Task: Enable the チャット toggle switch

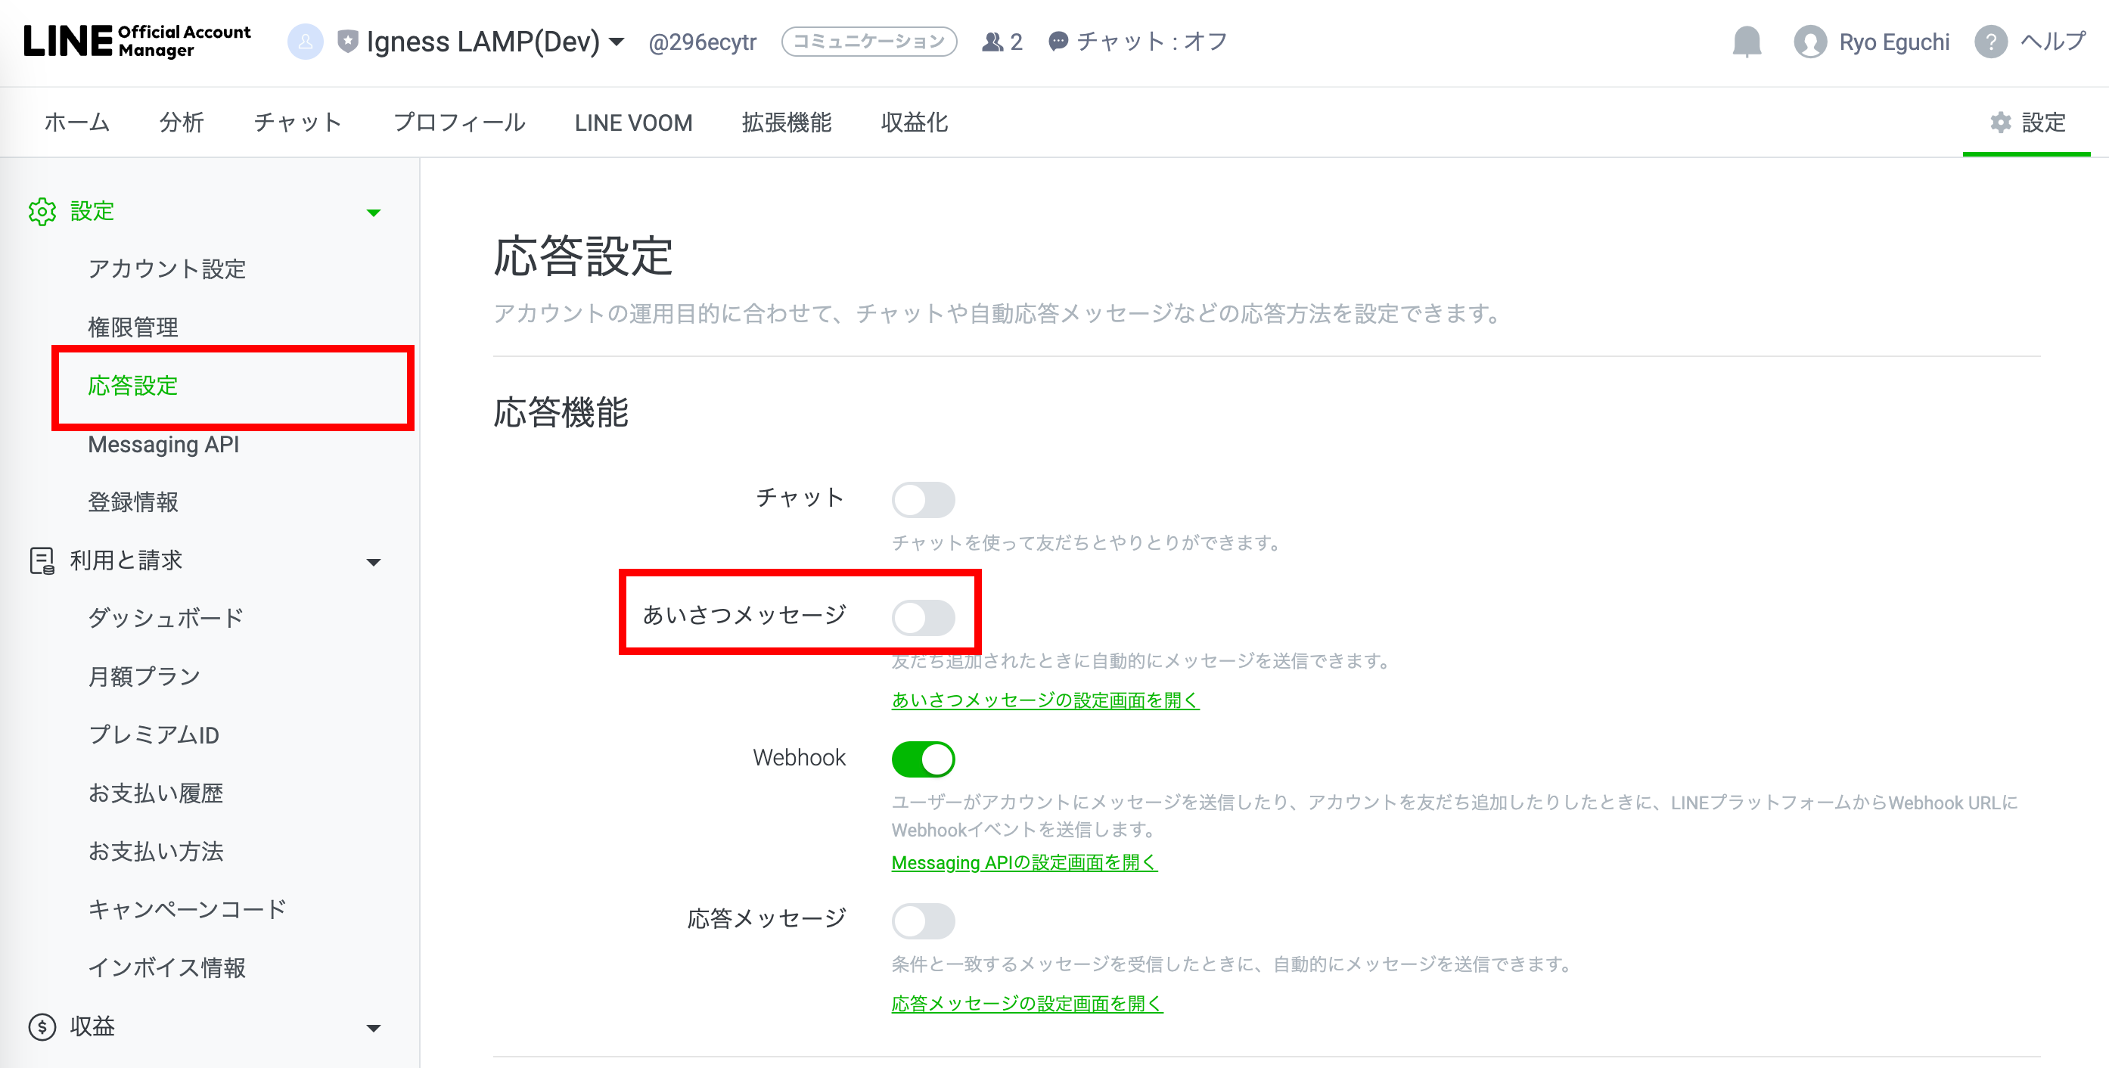Action: [x=923, y=499]
